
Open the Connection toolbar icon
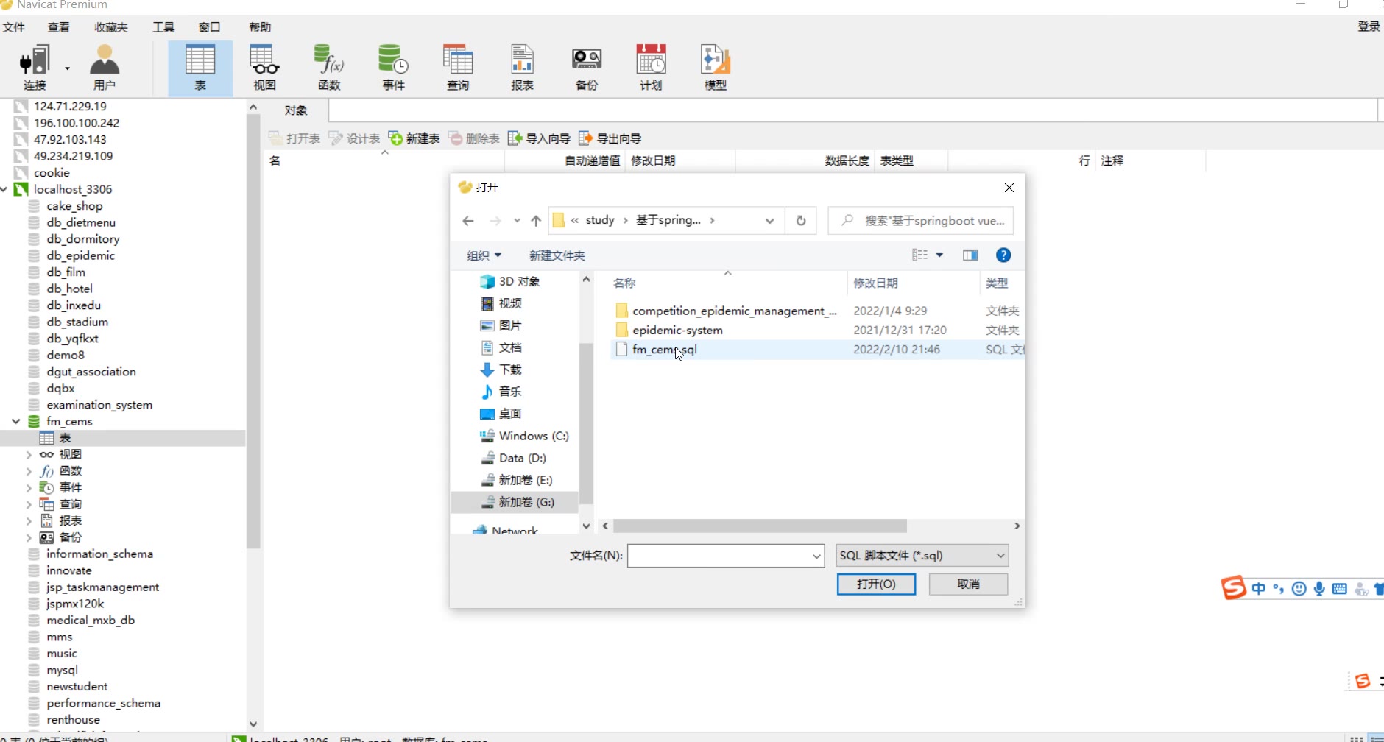pyautogui.click(x=34, y=68)
